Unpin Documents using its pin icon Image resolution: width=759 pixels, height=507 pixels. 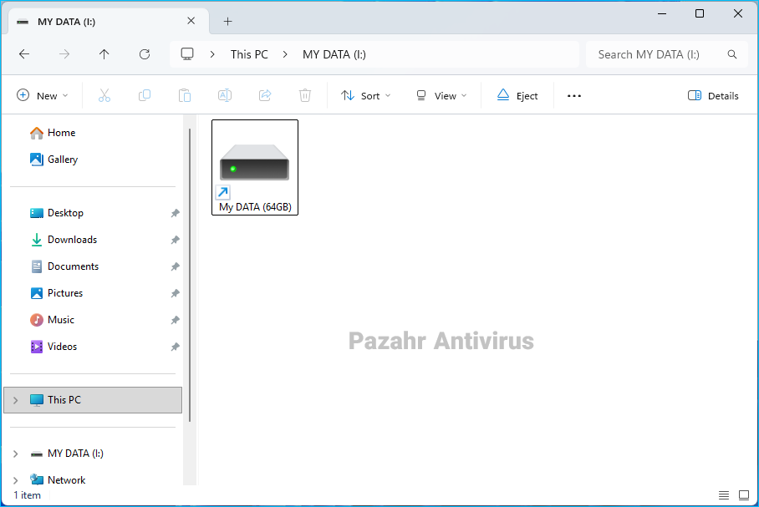tap(176, 266)
